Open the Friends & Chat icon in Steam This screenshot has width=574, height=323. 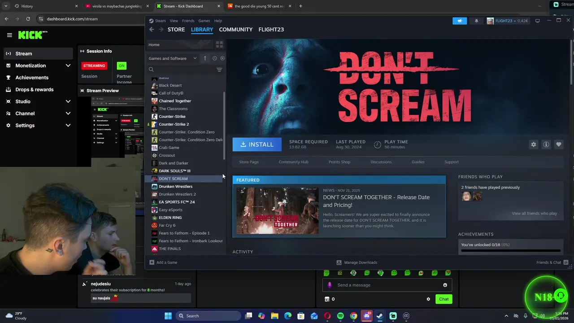tap(566, 262)
